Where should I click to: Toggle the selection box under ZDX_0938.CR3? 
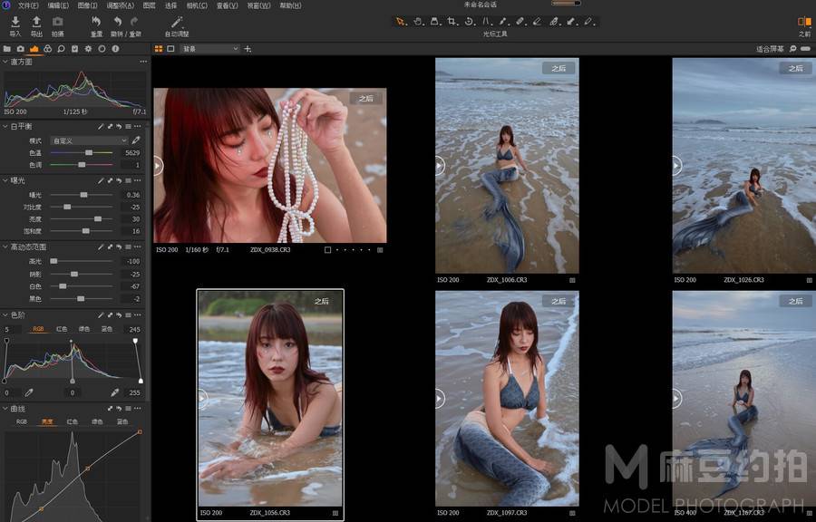tap(328, 250)
